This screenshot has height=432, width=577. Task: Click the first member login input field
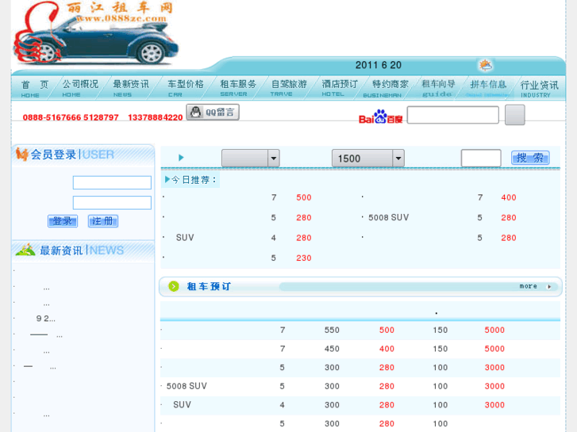(112, 182)
